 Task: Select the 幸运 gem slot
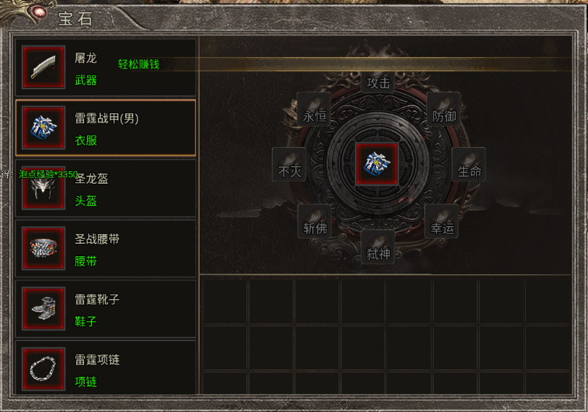click(x=442, y=222)
